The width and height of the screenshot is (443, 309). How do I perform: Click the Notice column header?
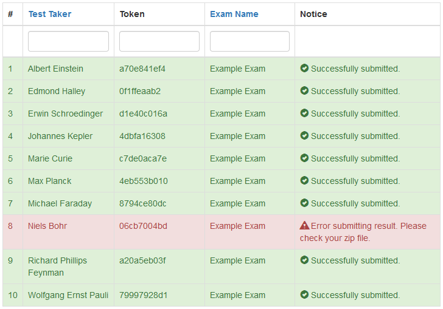(x=313, y=14)
